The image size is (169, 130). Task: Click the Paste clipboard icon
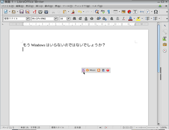click(65, 12)
